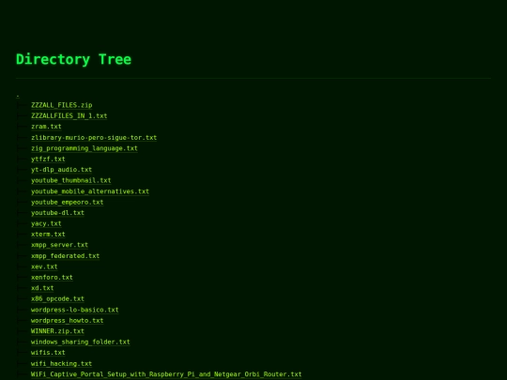Click the xd.txt link
The image size is (507, 380).
(x=42, y=288)
